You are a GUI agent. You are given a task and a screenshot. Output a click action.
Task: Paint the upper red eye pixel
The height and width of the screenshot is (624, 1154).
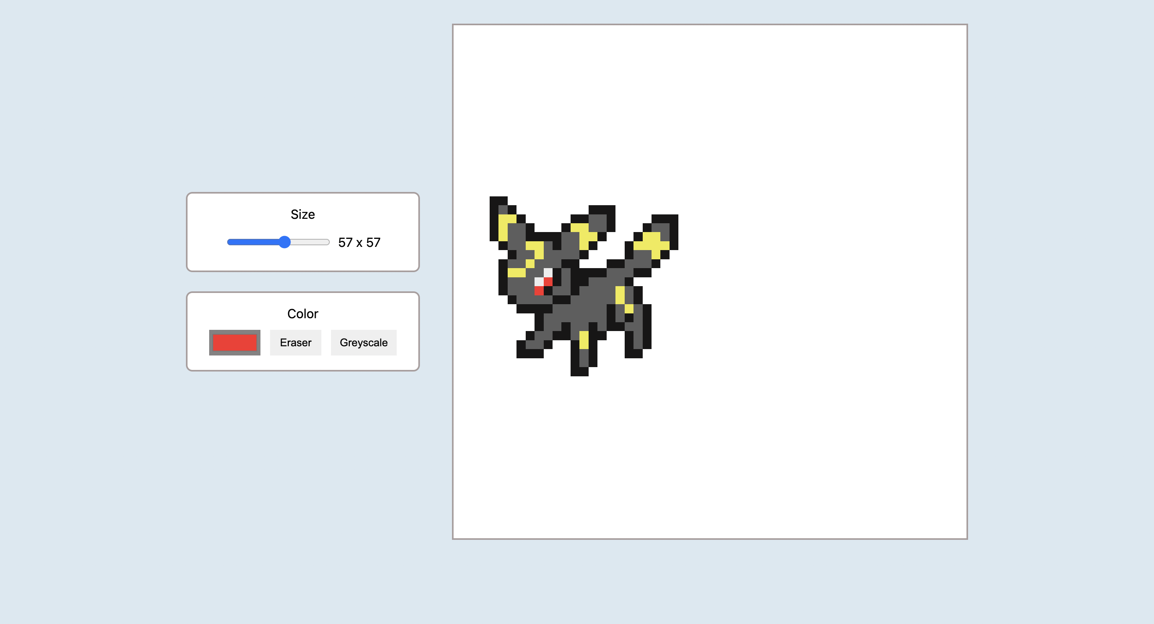pos(548,282)
